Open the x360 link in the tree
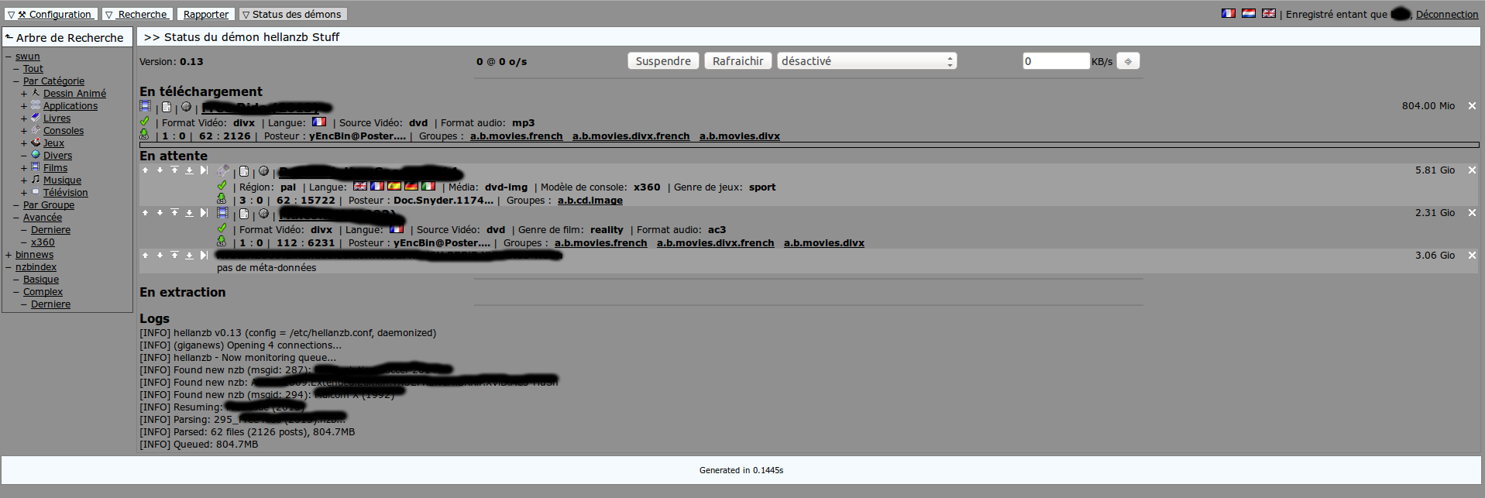This screenshot has width=1485, height=498. click(x=43, y=242)
